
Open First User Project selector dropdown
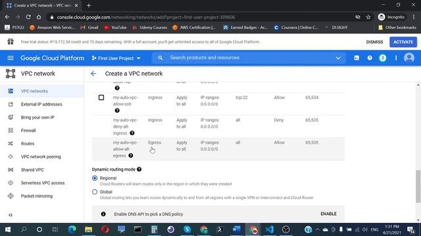116,58
